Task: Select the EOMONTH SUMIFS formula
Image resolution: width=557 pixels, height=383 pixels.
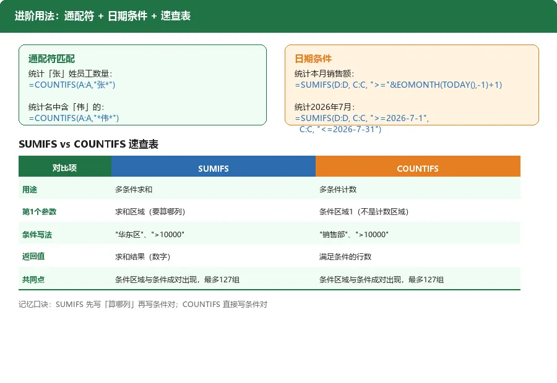Action: click(398, 85)
